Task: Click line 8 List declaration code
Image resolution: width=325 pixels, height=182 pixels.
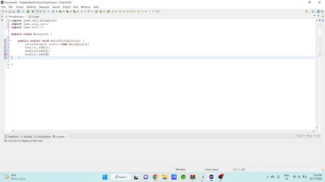Action: pos(57,44)
